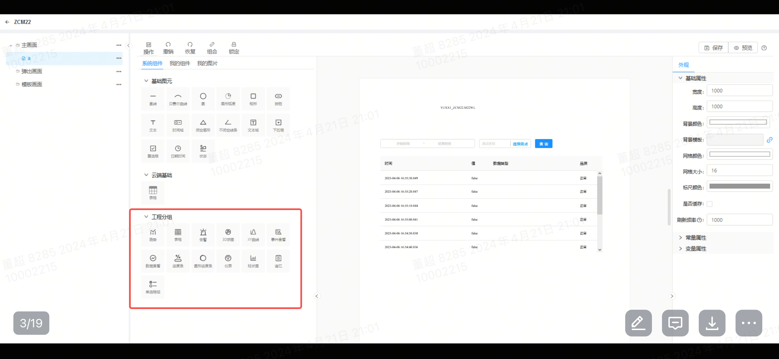Image resolution: width=779 pixels, height=359 pixels.
Task: Switch to 我的组件 tab
Action: coord(180,63)
